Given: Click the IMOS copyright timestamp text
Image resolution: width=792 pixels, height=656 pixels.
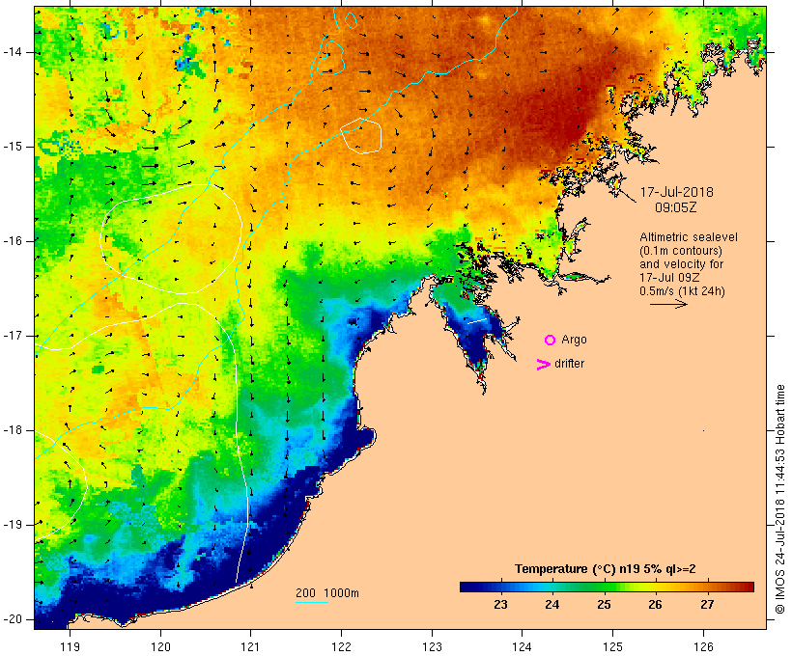Looking at the screenshot, I should [780, 500].
